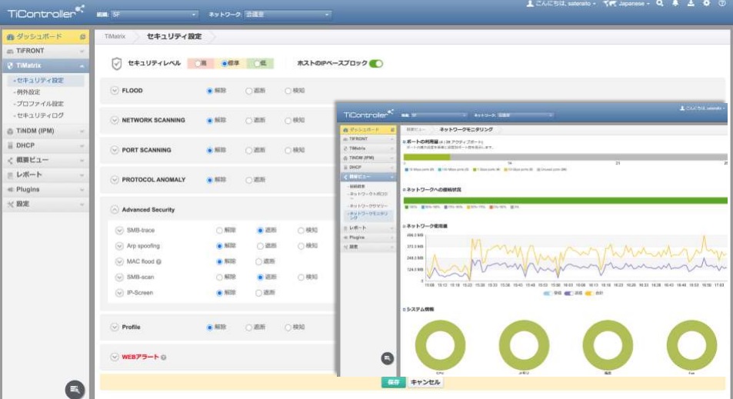Click the rightmost Fan donut chart
The image size is (733, 399).
[x=691, y=345]
